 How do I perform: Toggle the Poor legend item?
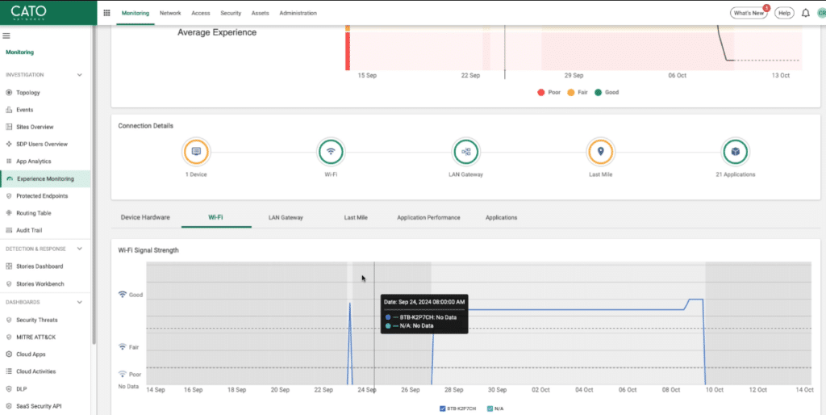541,92
